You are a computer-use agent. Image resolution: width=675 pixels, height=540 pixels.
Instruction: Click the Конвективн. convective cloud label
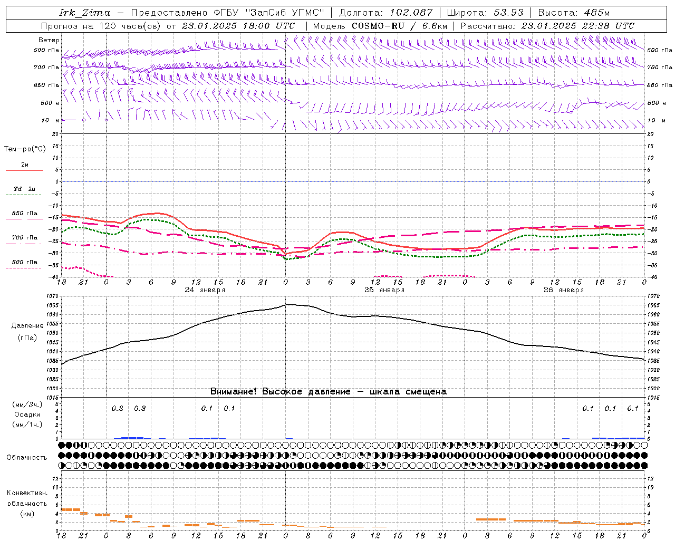click(27, 493)
